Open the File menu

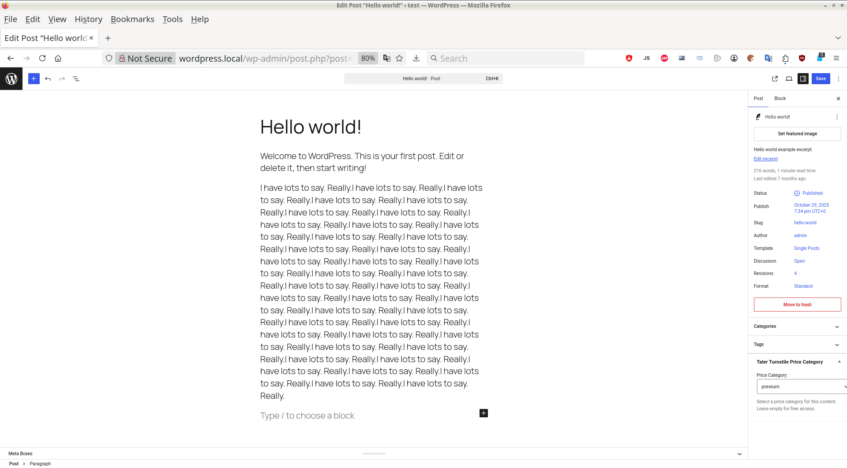tap(11, 19)
